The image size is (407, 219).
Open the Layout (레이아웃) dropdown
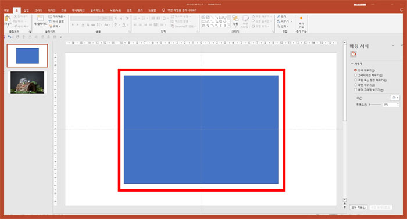[x=57, y=17]
